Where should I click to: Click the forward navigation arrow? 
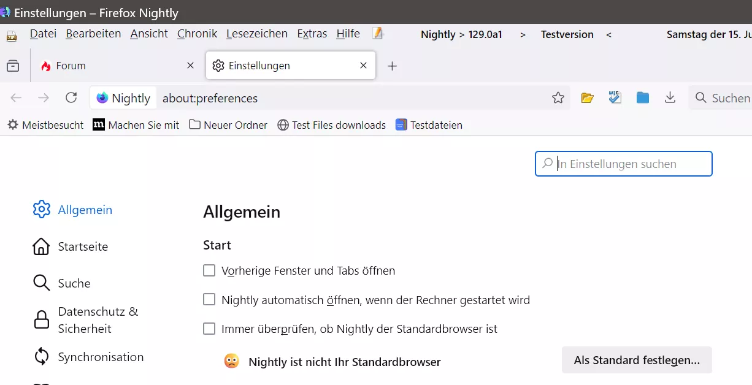[x=44, y=98]
